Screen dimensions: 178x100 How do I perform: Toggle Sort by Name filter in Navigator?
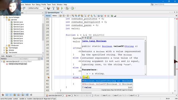27,95
